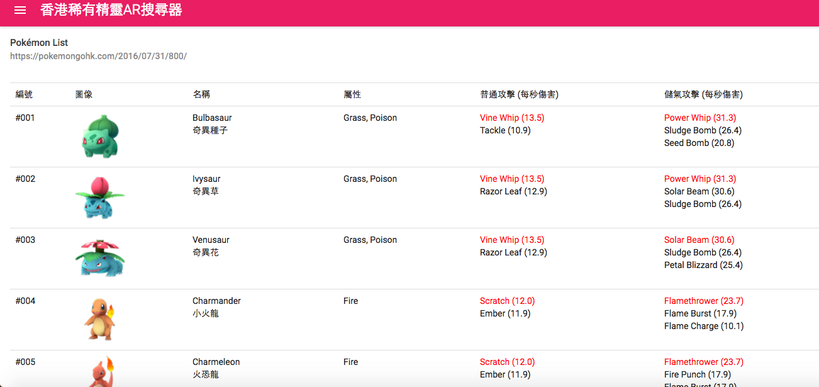Click Charmander's Flame Burst (17.9) move
This screenshot has width=819, height=387.
tap(700, 313)
